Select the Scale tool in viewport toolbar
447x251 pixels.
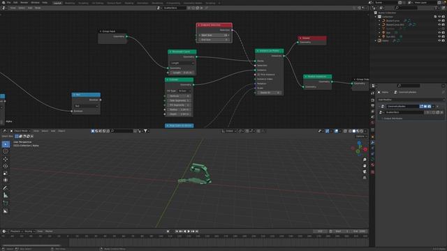6,174
